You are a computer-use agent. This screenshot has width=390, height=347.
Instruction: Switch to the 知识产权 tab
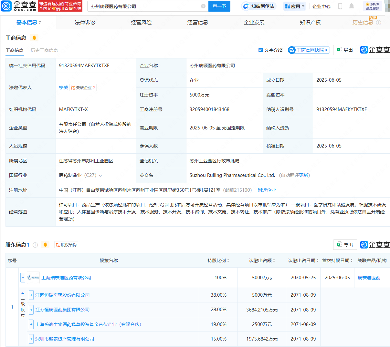click(x=310, y=22)
